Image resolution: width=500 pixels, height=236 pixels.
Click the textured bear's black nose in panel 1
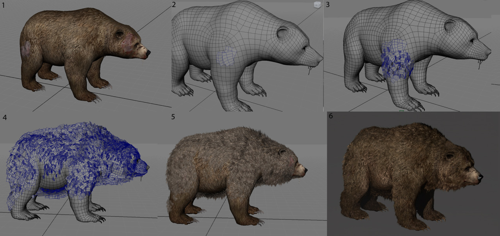click(148, 53)
